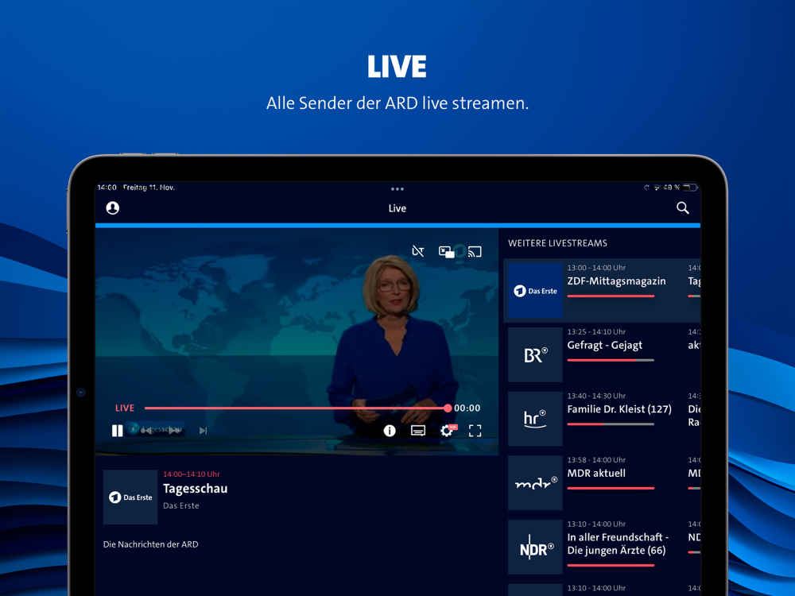Click the Live title in the header
Viewport: 795px width, 596px height.
click(397, 208)
